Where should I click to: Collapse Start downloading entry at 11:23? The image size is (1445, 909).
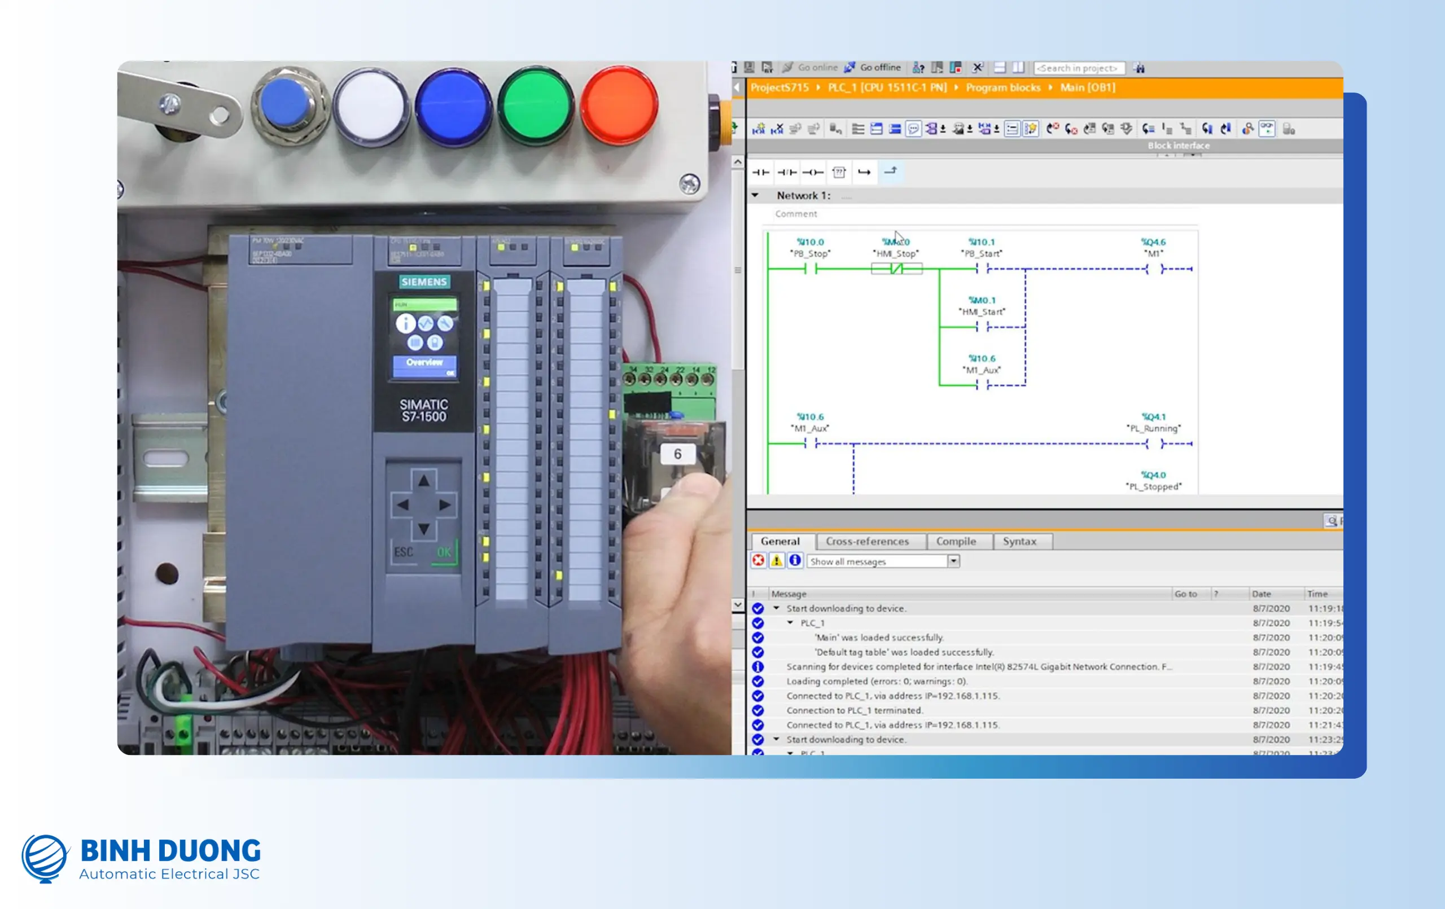coord(776,740)
